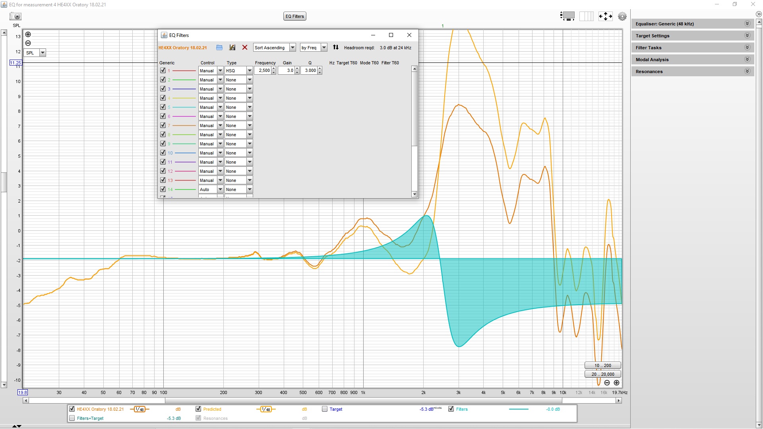The image size is (763, 429).
Task: Change smoothing of the Predicted trace (1/48)
Action: coord(266,409)
